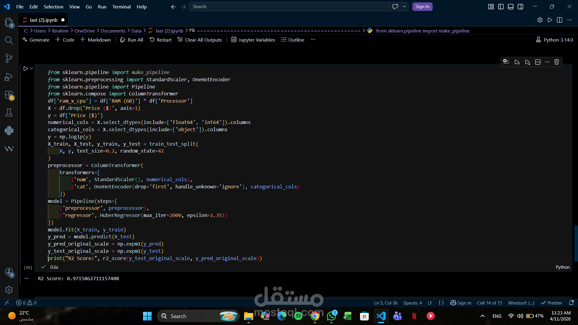
Task: Expand run options dropdown beside cell
Action: tap(32, 69)
